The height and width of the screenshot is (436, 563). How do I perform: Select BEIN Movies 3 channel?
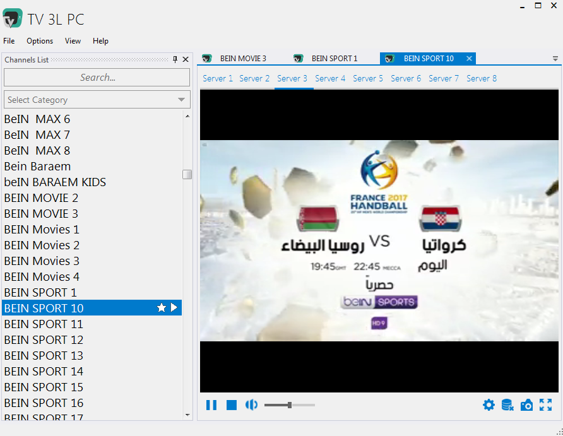click(92, 261)
